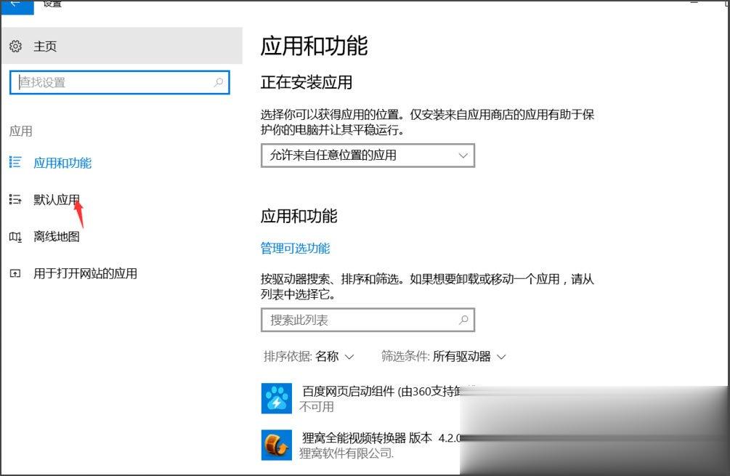Select the 应用和功能 sidebar icon

pos(15,163)
